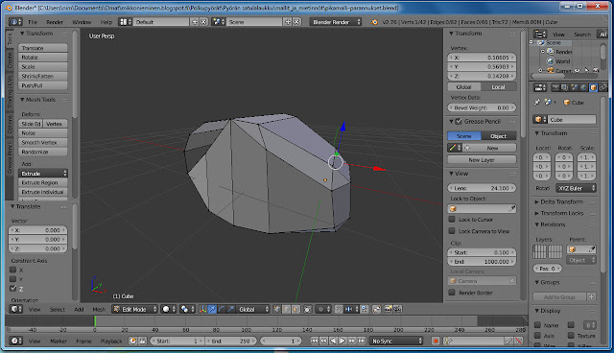The width and height of the screenshot is (614, 353).
Task: Enable the Name display checkbox
Action: [x=537, y=325]
